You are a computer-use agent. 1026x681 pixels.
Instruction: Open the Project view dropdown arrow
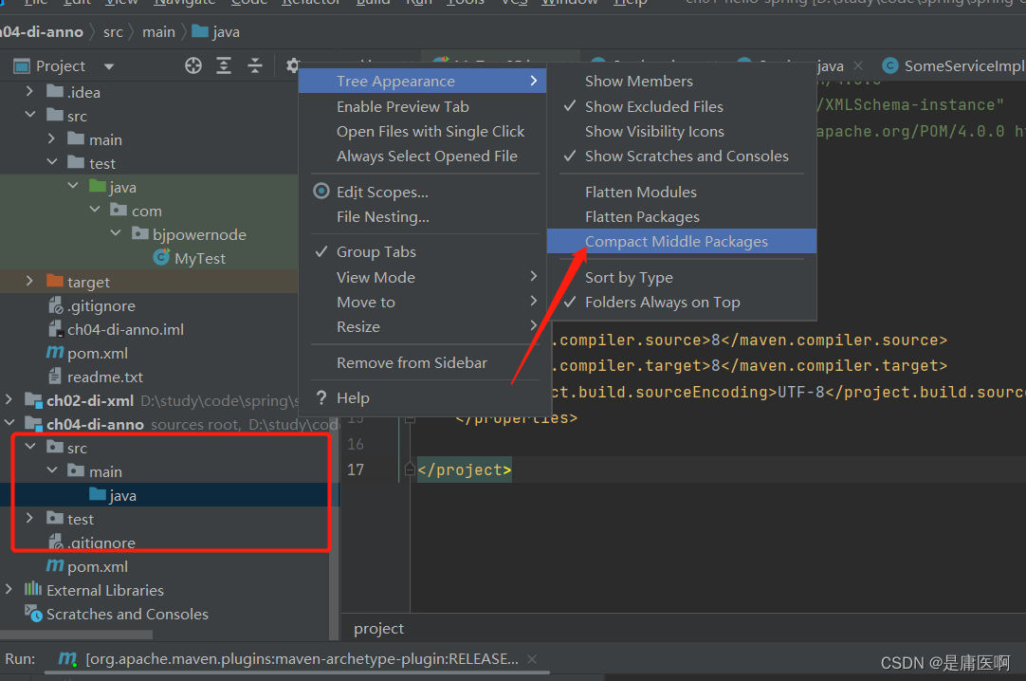click(x=109, y=66)
